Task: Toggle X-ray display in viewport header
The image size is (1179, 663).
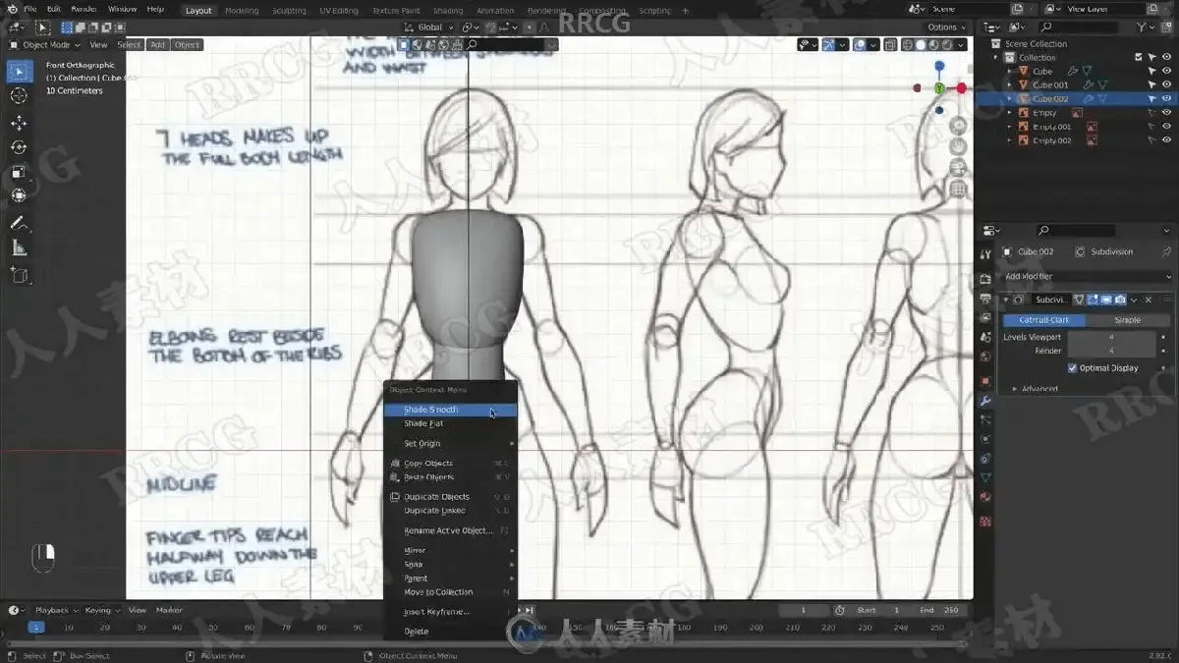Action: 889,44
